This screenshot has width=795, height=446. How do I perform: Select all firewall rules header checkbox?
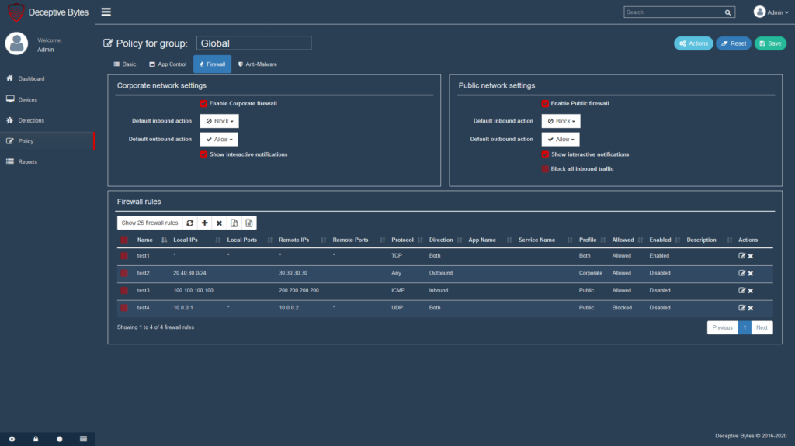(x=124, y=240)
